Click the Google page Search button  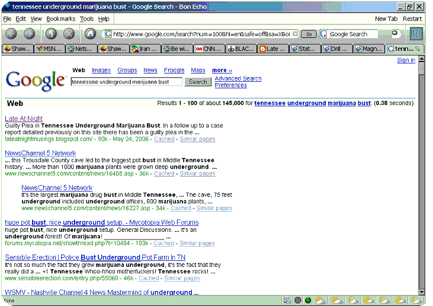[x=198, y=82]
